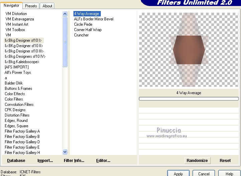Choose the 4 Way Average filter
Image resolution: width=241 pixels, height=176 pixels.
tap(87, 14)
